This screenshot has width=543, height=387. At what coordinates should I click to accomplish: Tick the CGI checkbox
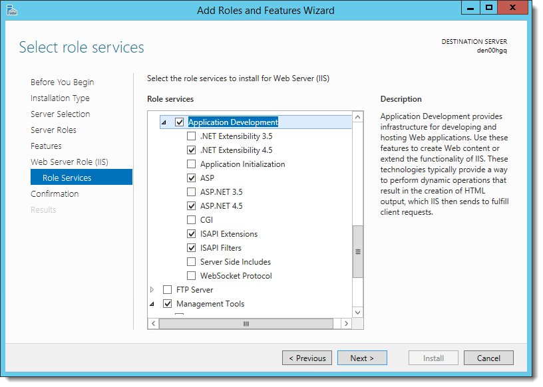click(x=191, y=220)
